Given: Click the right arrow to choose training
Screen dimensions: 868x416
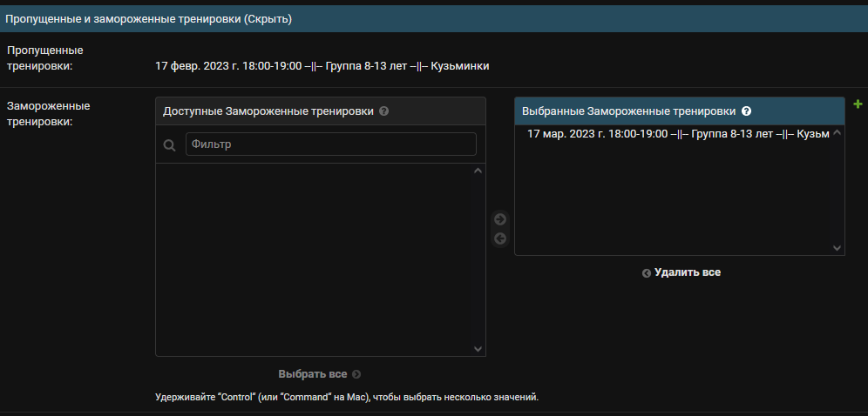Looking at the screenshot, I should (x=500, y=219).
